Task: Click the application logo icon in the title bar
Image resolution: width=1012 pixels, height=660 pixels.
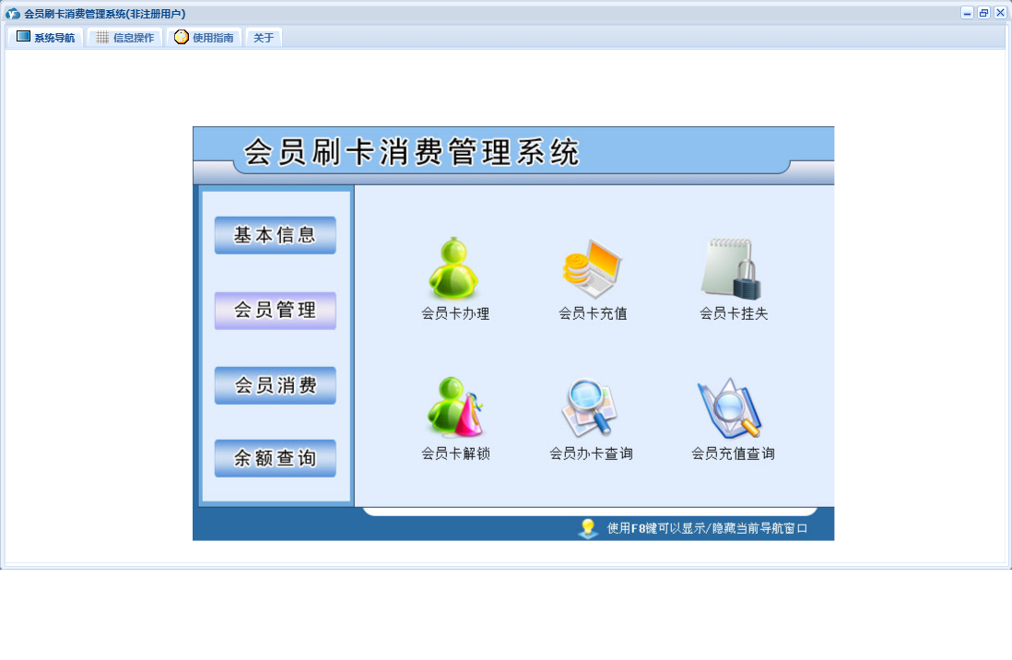Action: pyautogui.click(x=12, y=14)
